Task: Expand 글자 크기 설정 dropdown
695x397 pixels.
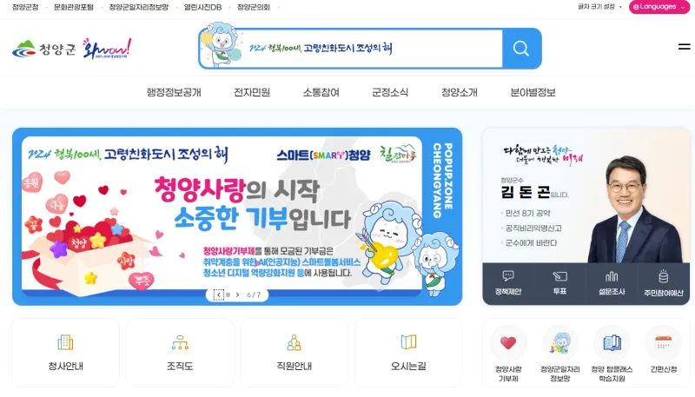Action: 599,7
